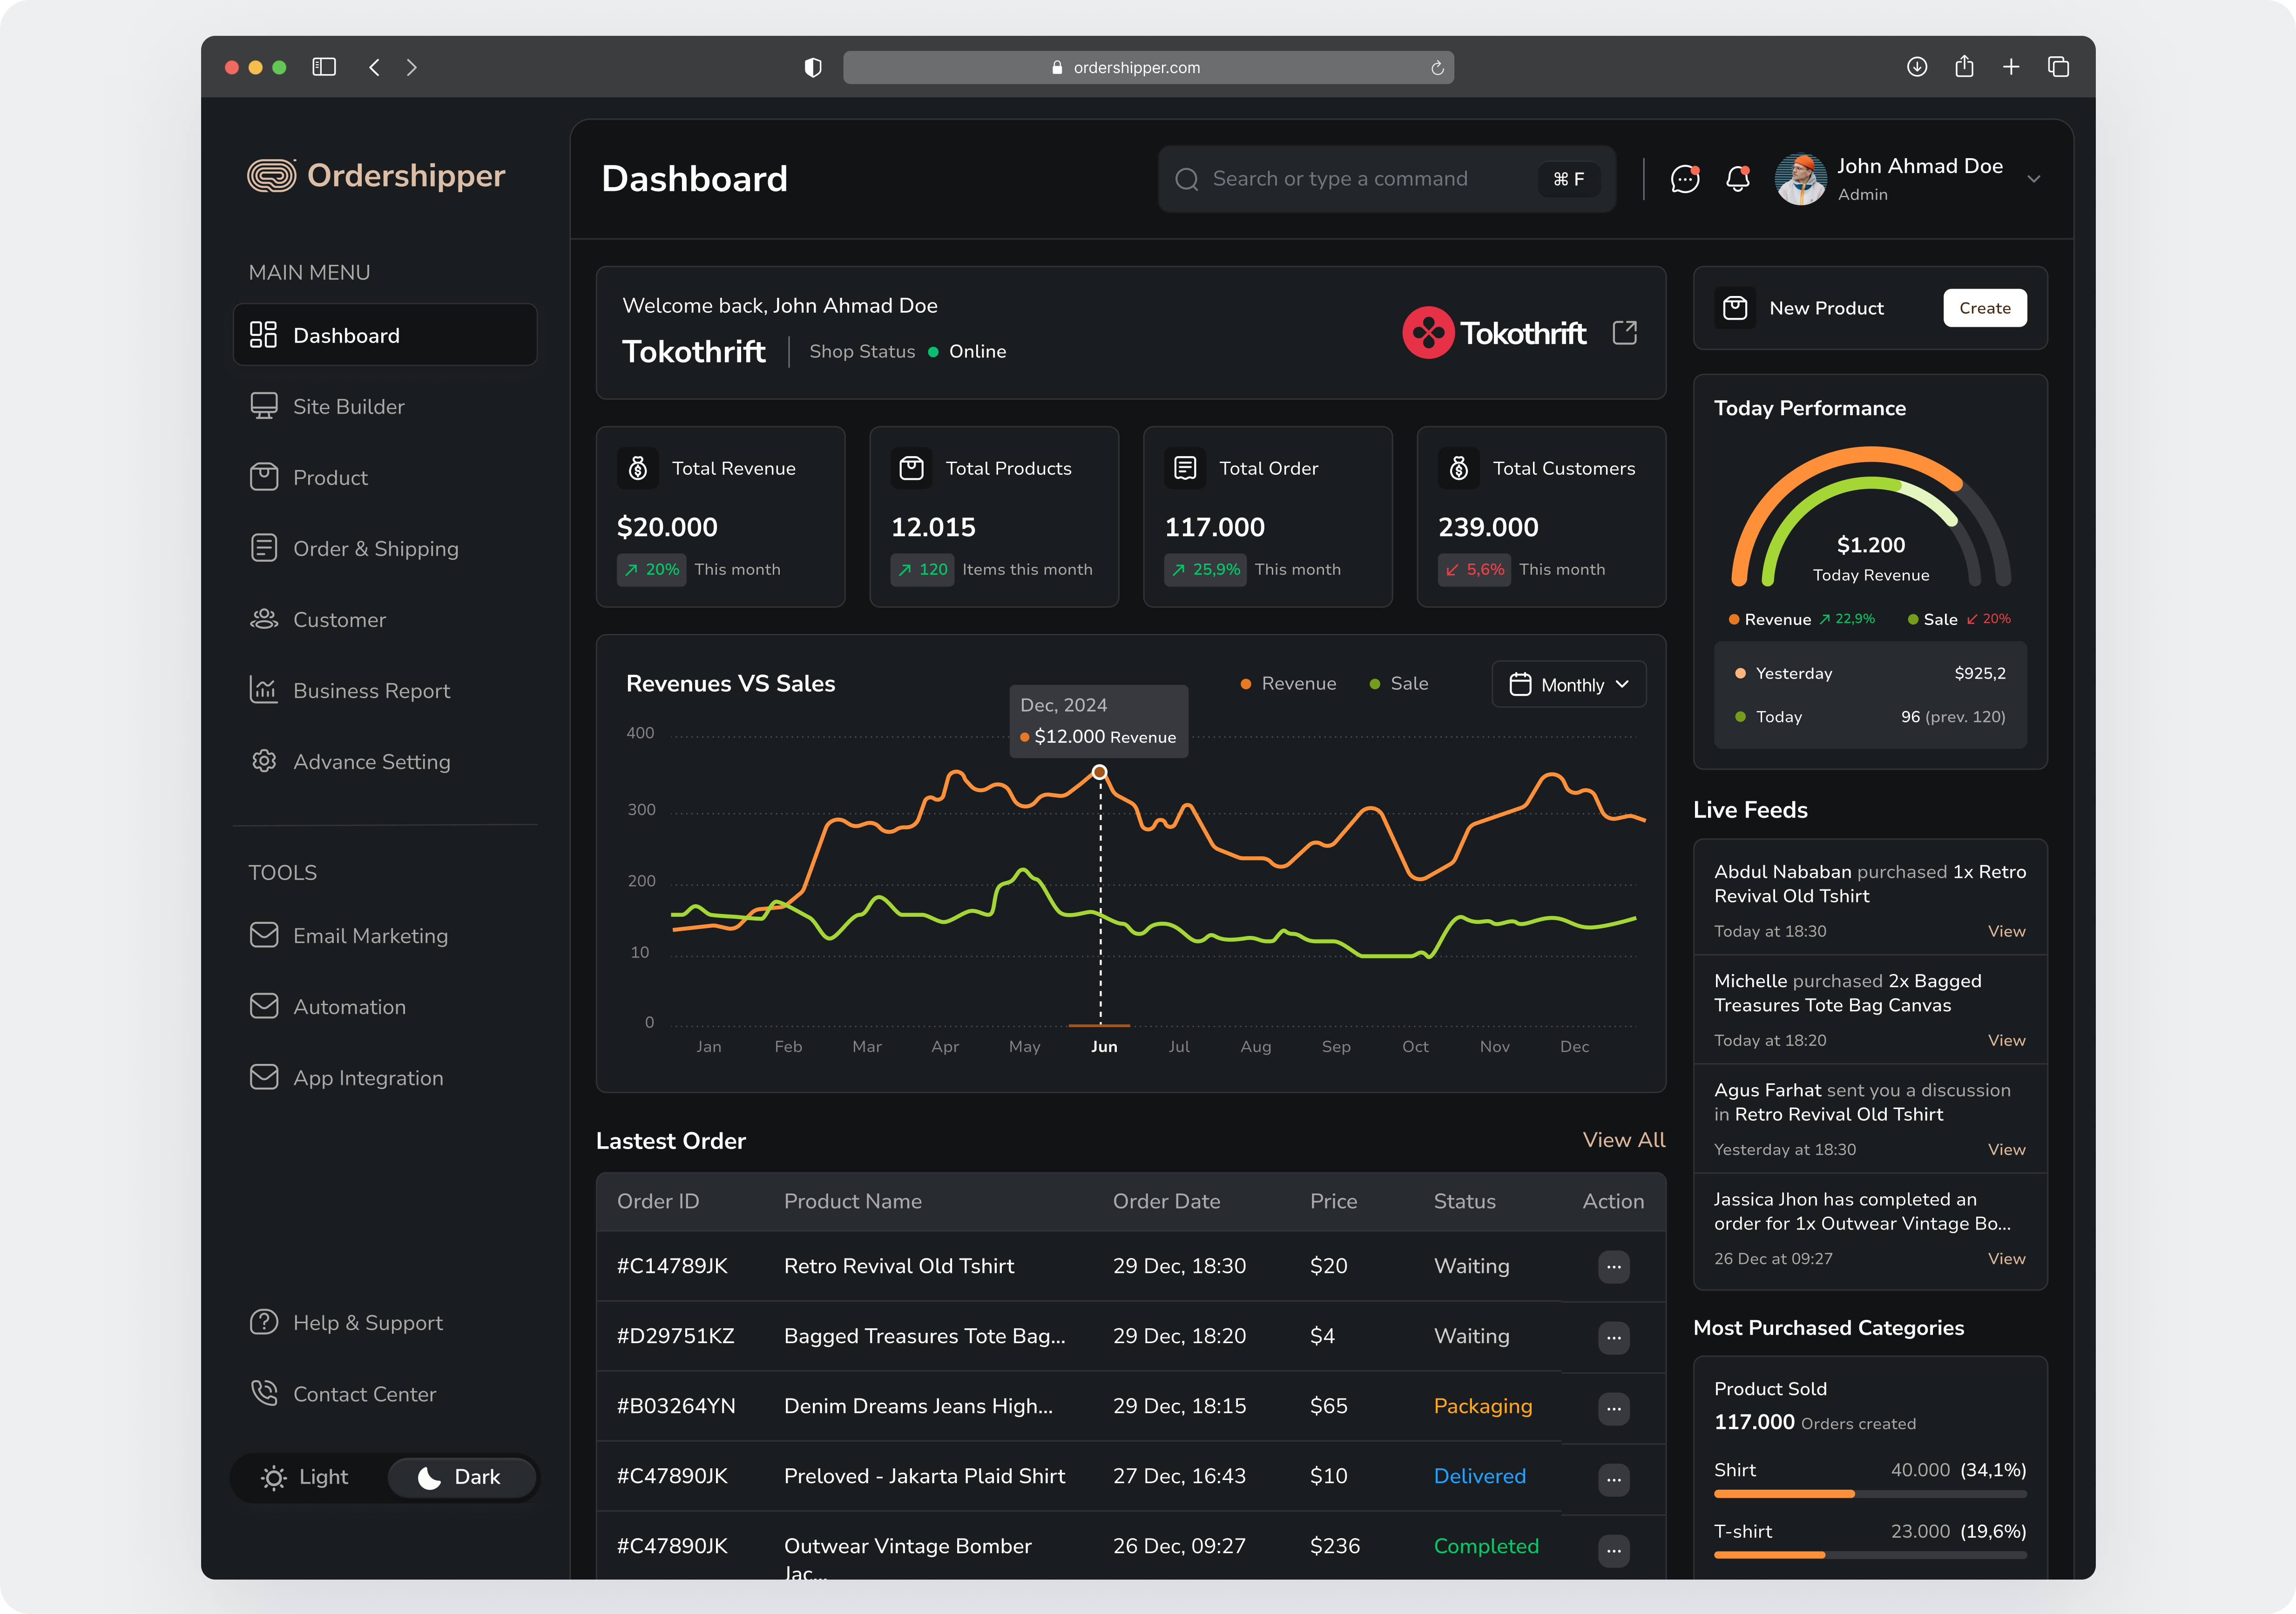
Task: Open Business Report in sidebar
Action: pos(371,691)
